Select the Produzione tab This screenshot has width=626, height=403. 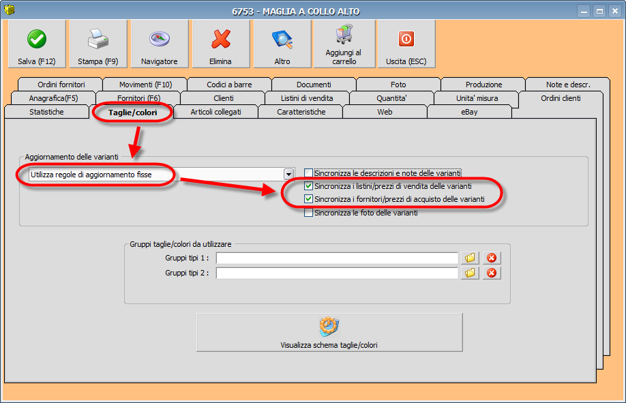tap(483, 85)
